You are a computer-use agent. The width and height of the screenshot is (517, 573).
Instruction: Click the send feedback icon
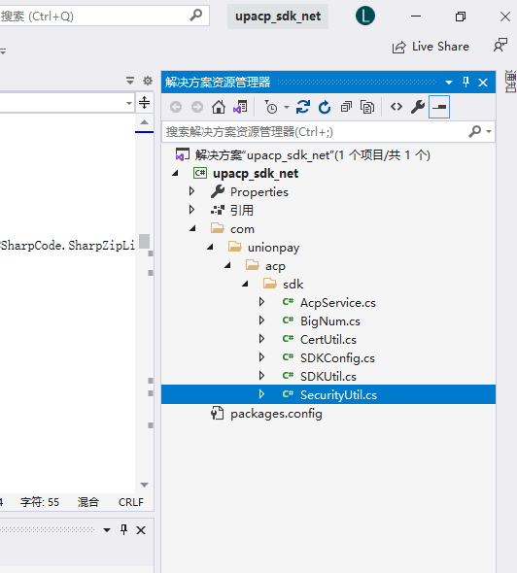point(500,46)
